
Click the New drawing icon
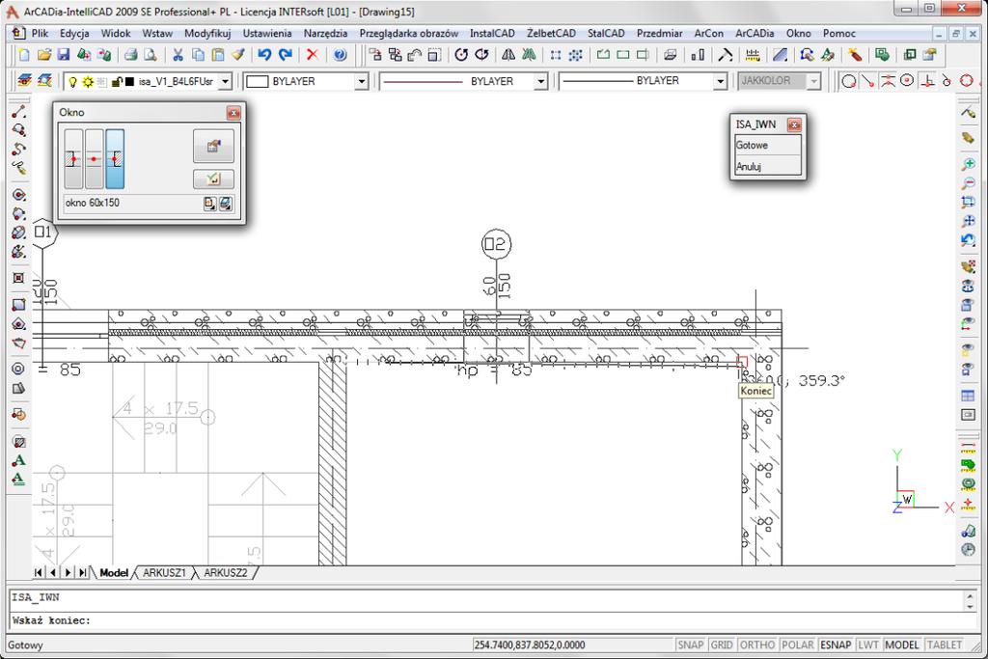pyautogui.click(x=24, y=55)
